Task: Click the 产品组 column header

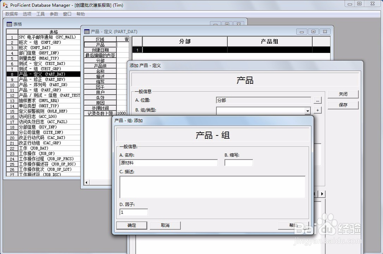Action: 270,41
